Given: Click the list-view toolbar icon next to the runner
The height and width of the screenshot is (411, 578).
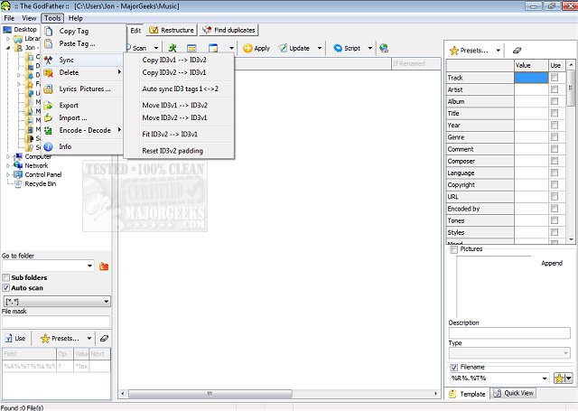Looking at the screenshot, I should [x=191, y=48].
